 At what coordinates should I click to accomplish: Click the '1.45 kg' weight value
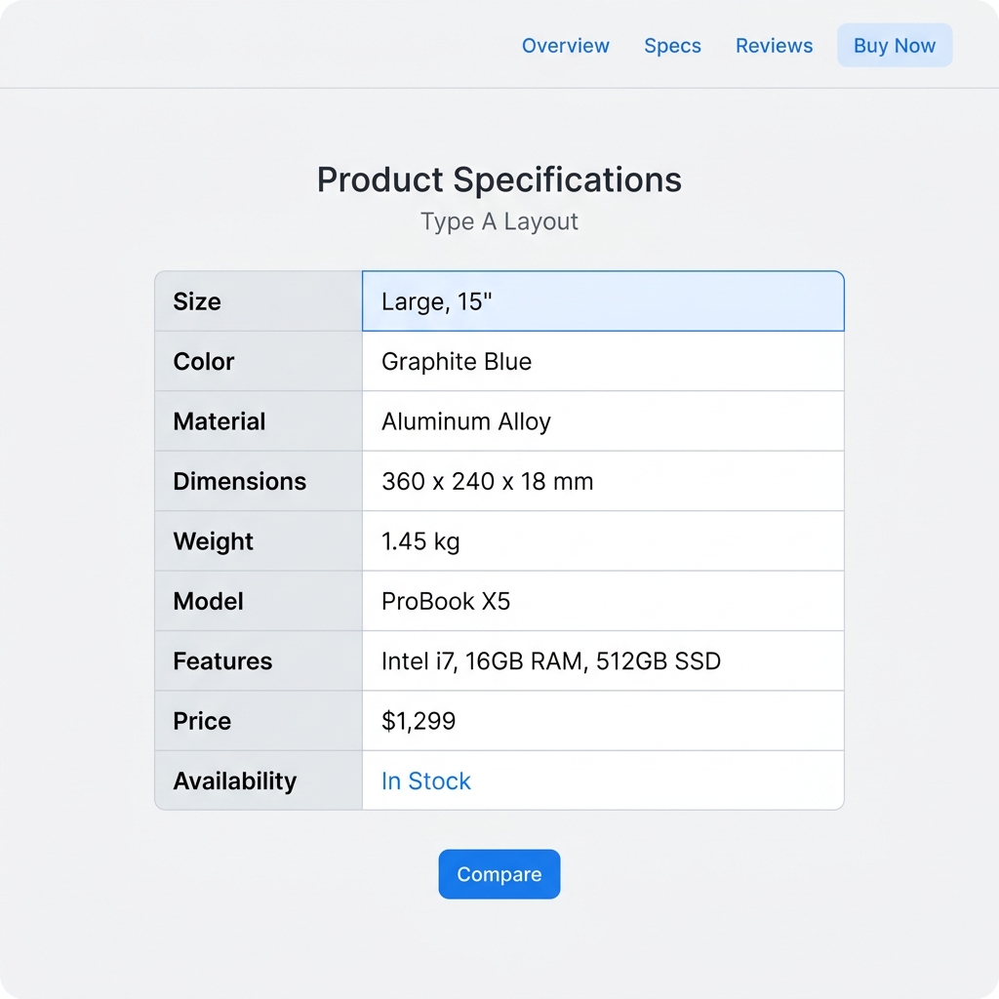tap(420, 541)
